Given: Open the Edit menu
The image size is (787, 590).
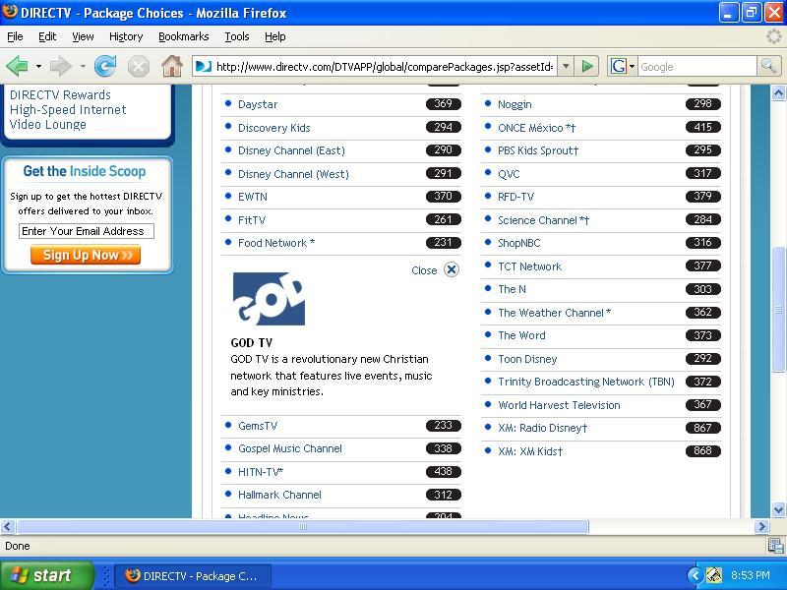Looking at the screenshot, I should (x=47, y=36).
